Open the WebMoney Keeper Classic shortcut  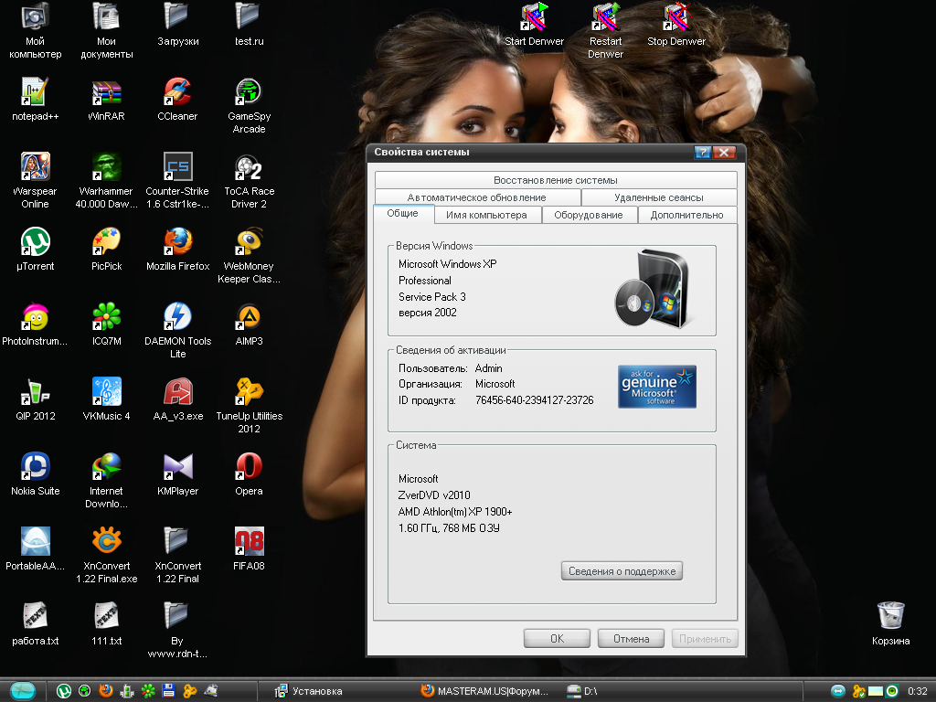coord(249,256)
